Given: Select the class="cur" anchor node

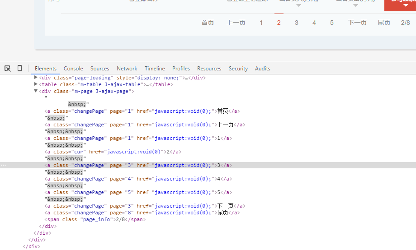Looking at the screenshot, I should click(113, 152).
